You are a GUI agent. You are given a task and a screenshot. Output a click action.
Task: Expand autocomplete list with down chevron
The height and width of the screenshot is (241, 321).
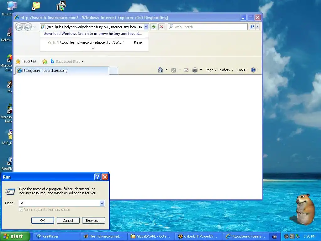point(93,49)
